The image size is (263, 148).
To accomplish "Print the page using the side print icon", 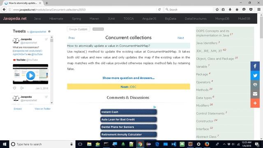I will point(255,85).
